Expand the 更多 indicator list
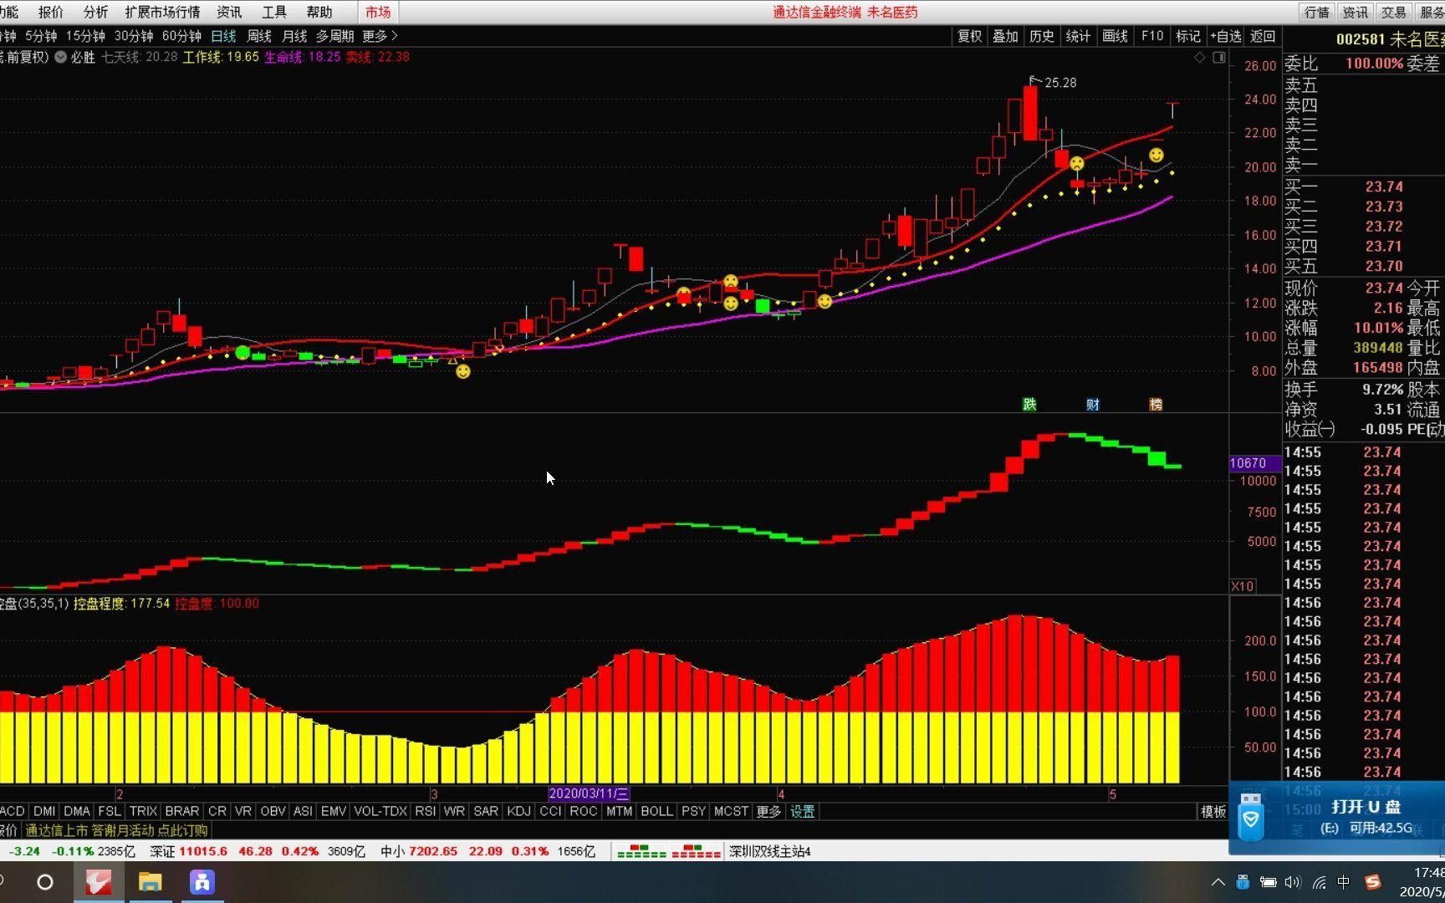1445x903 pixels. (x=768, y=811)
